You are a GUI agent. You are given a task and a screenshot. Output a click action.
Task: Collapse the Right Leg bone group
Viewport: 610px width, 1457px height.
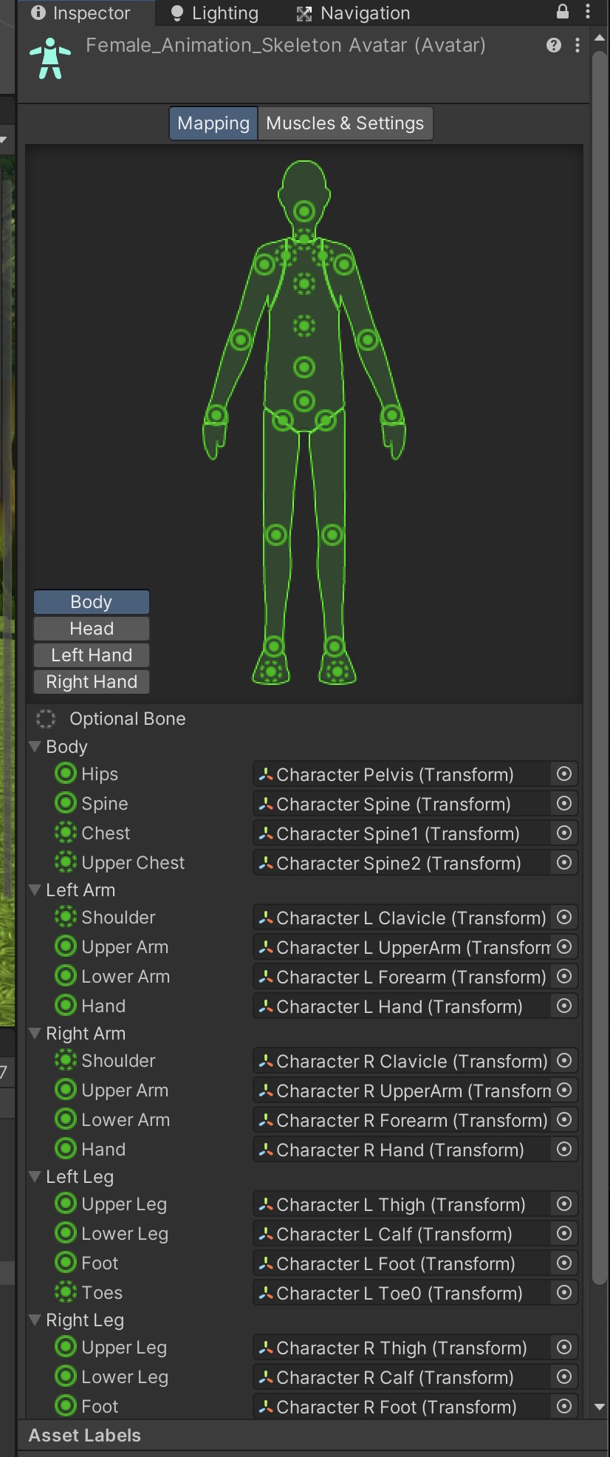pyautogui.click(x=35, y=1320)
